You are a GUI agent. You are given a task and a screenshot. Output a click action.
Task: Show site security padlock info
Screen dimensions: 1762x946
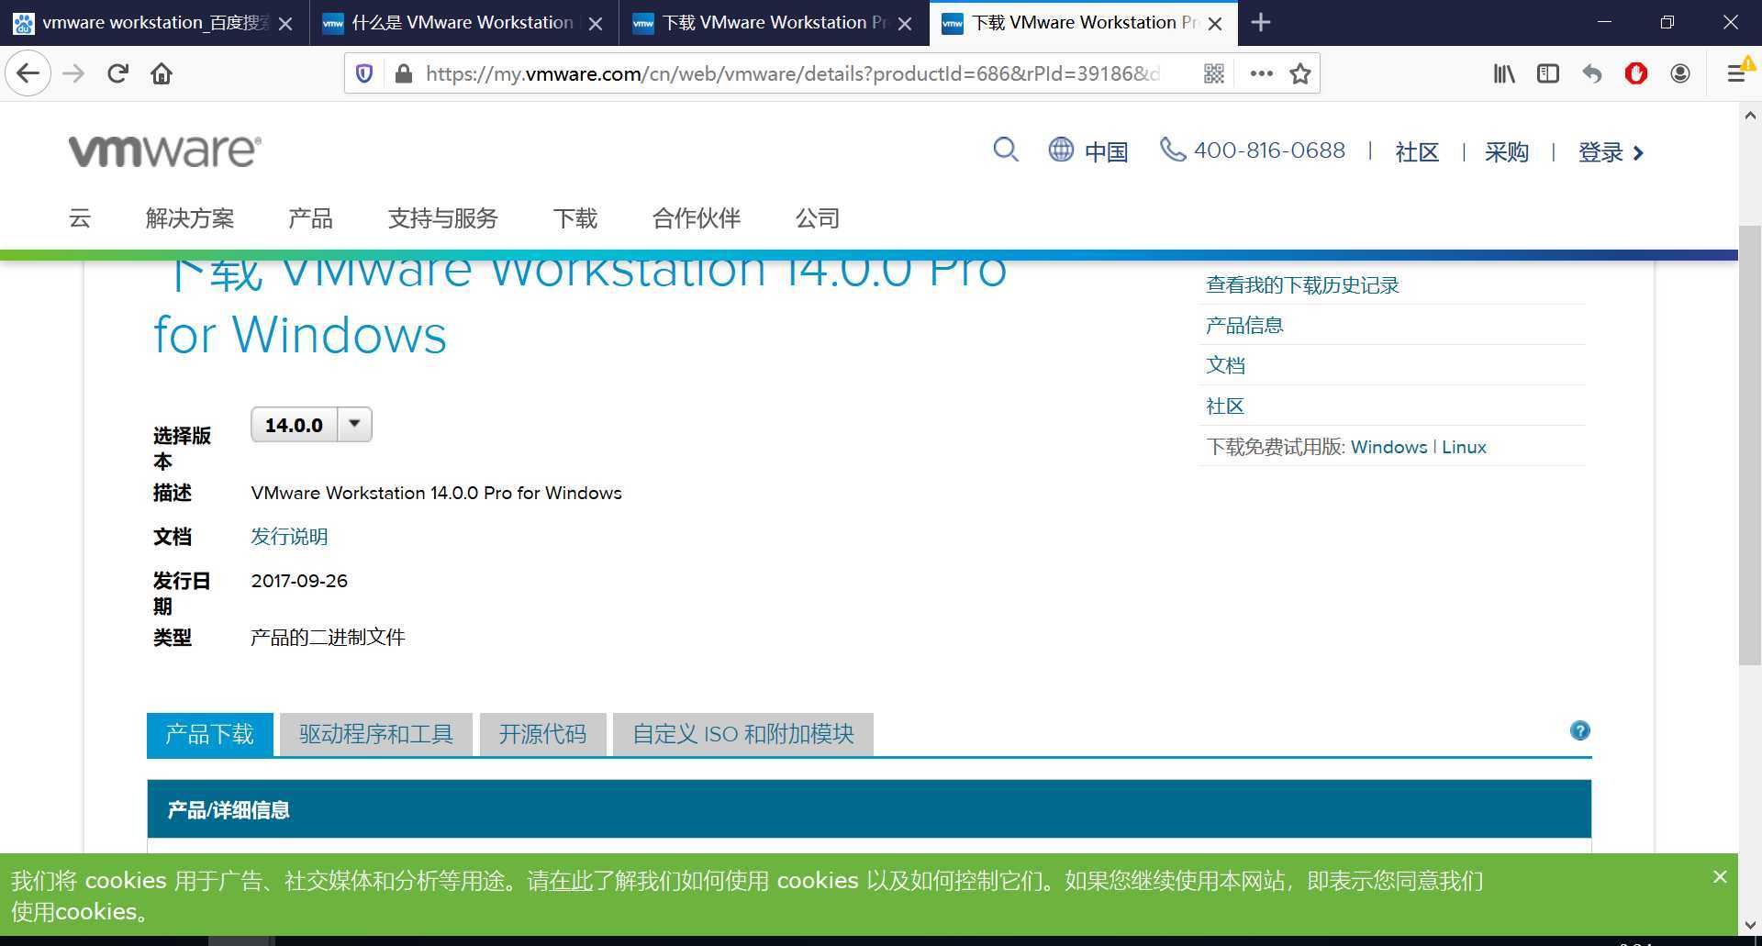click(x=403, y=73)
